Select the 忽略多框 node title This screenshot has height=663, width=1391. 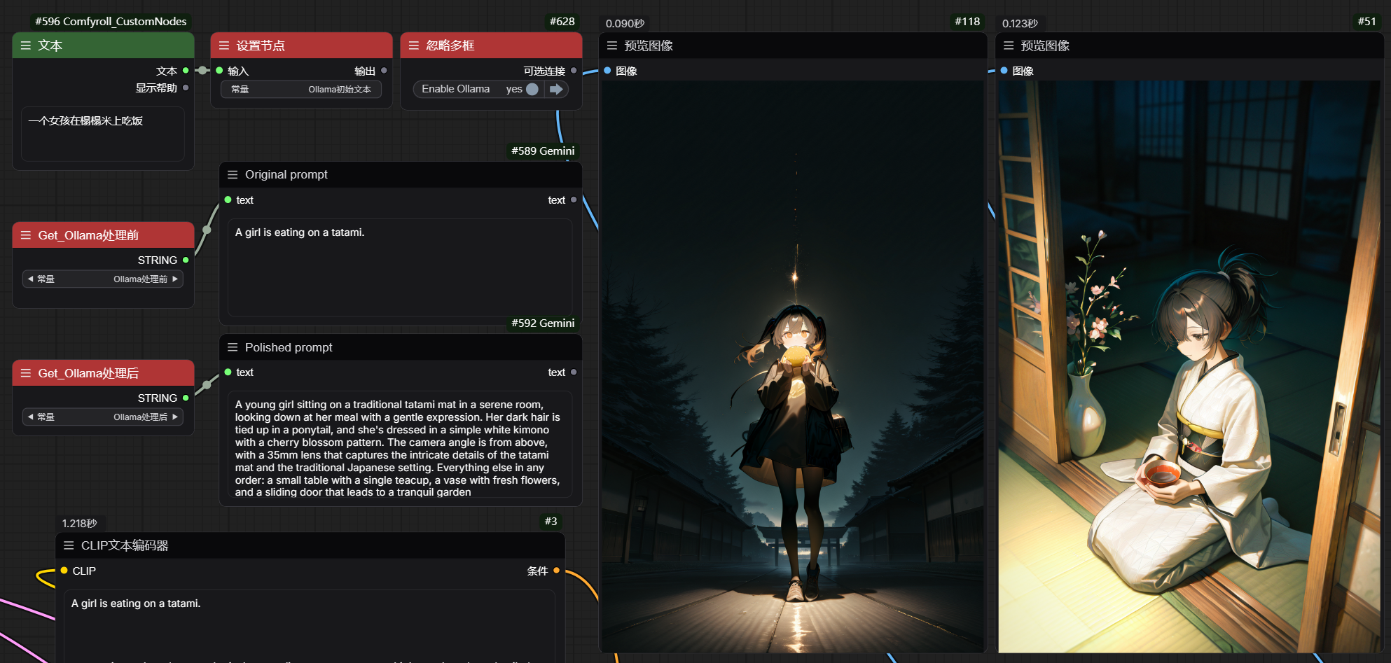[x=450, y=46]
